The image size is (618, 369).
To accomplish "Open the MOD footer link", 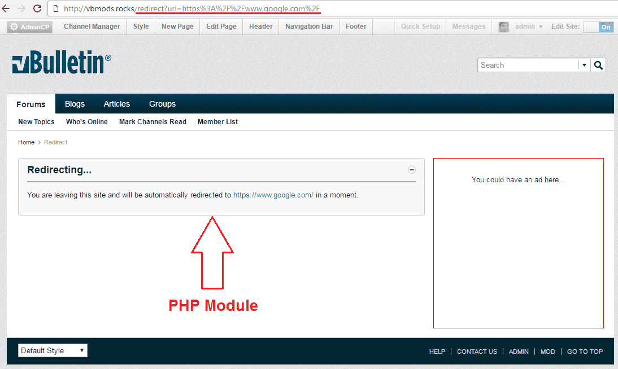I will click(x=548, y=352).
